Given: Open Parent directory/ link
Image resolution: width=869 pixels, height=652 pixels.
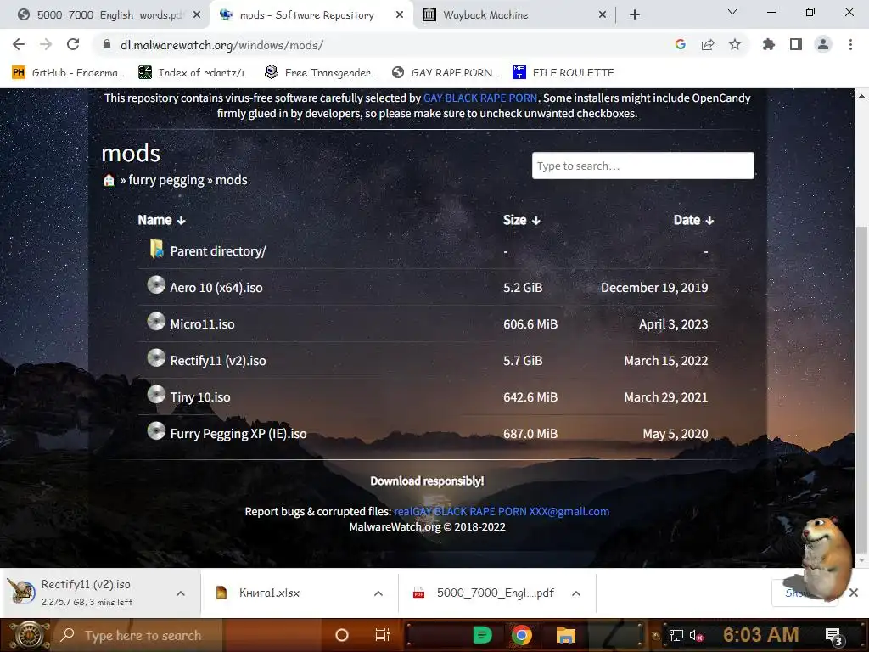Looking at the screenshot, I should click(x=218, y=251).
